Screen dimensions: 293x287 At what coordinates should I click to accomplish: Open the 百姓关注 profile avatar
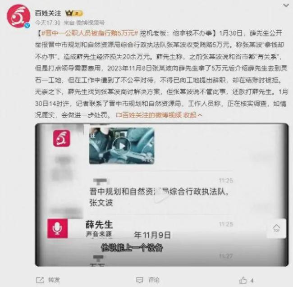click(18, 16)
